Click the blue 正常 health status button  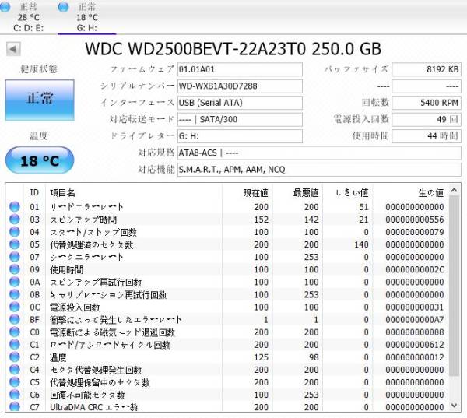(x=40, y=100)
